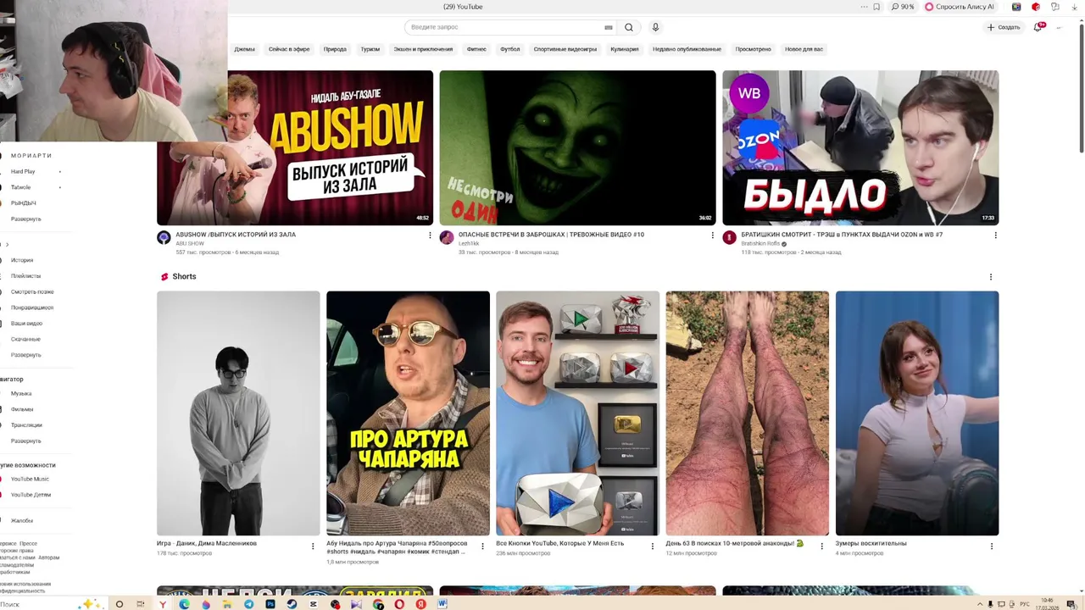Open the YouTube notifications bell

(1037, 27)
